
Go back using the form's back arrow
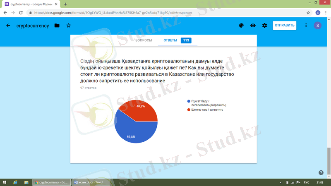[8, 26]
